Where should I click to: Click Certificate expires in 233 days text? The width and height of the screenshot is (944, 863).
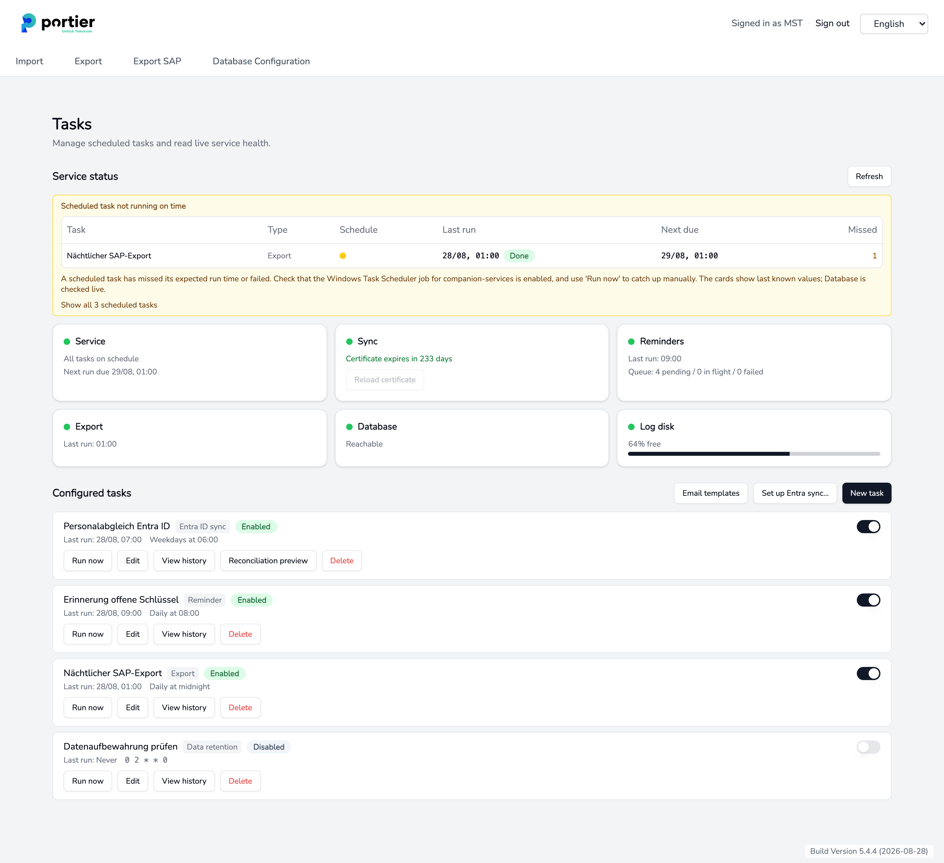399,359
